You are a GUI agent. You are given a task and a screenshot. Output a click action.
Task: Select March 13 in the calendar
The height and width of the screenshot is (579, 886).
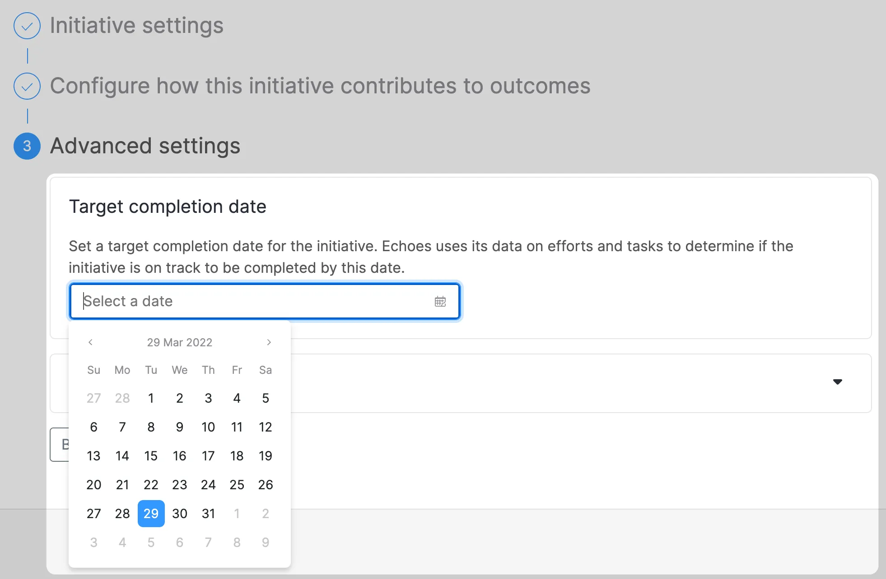pos(93,456)
